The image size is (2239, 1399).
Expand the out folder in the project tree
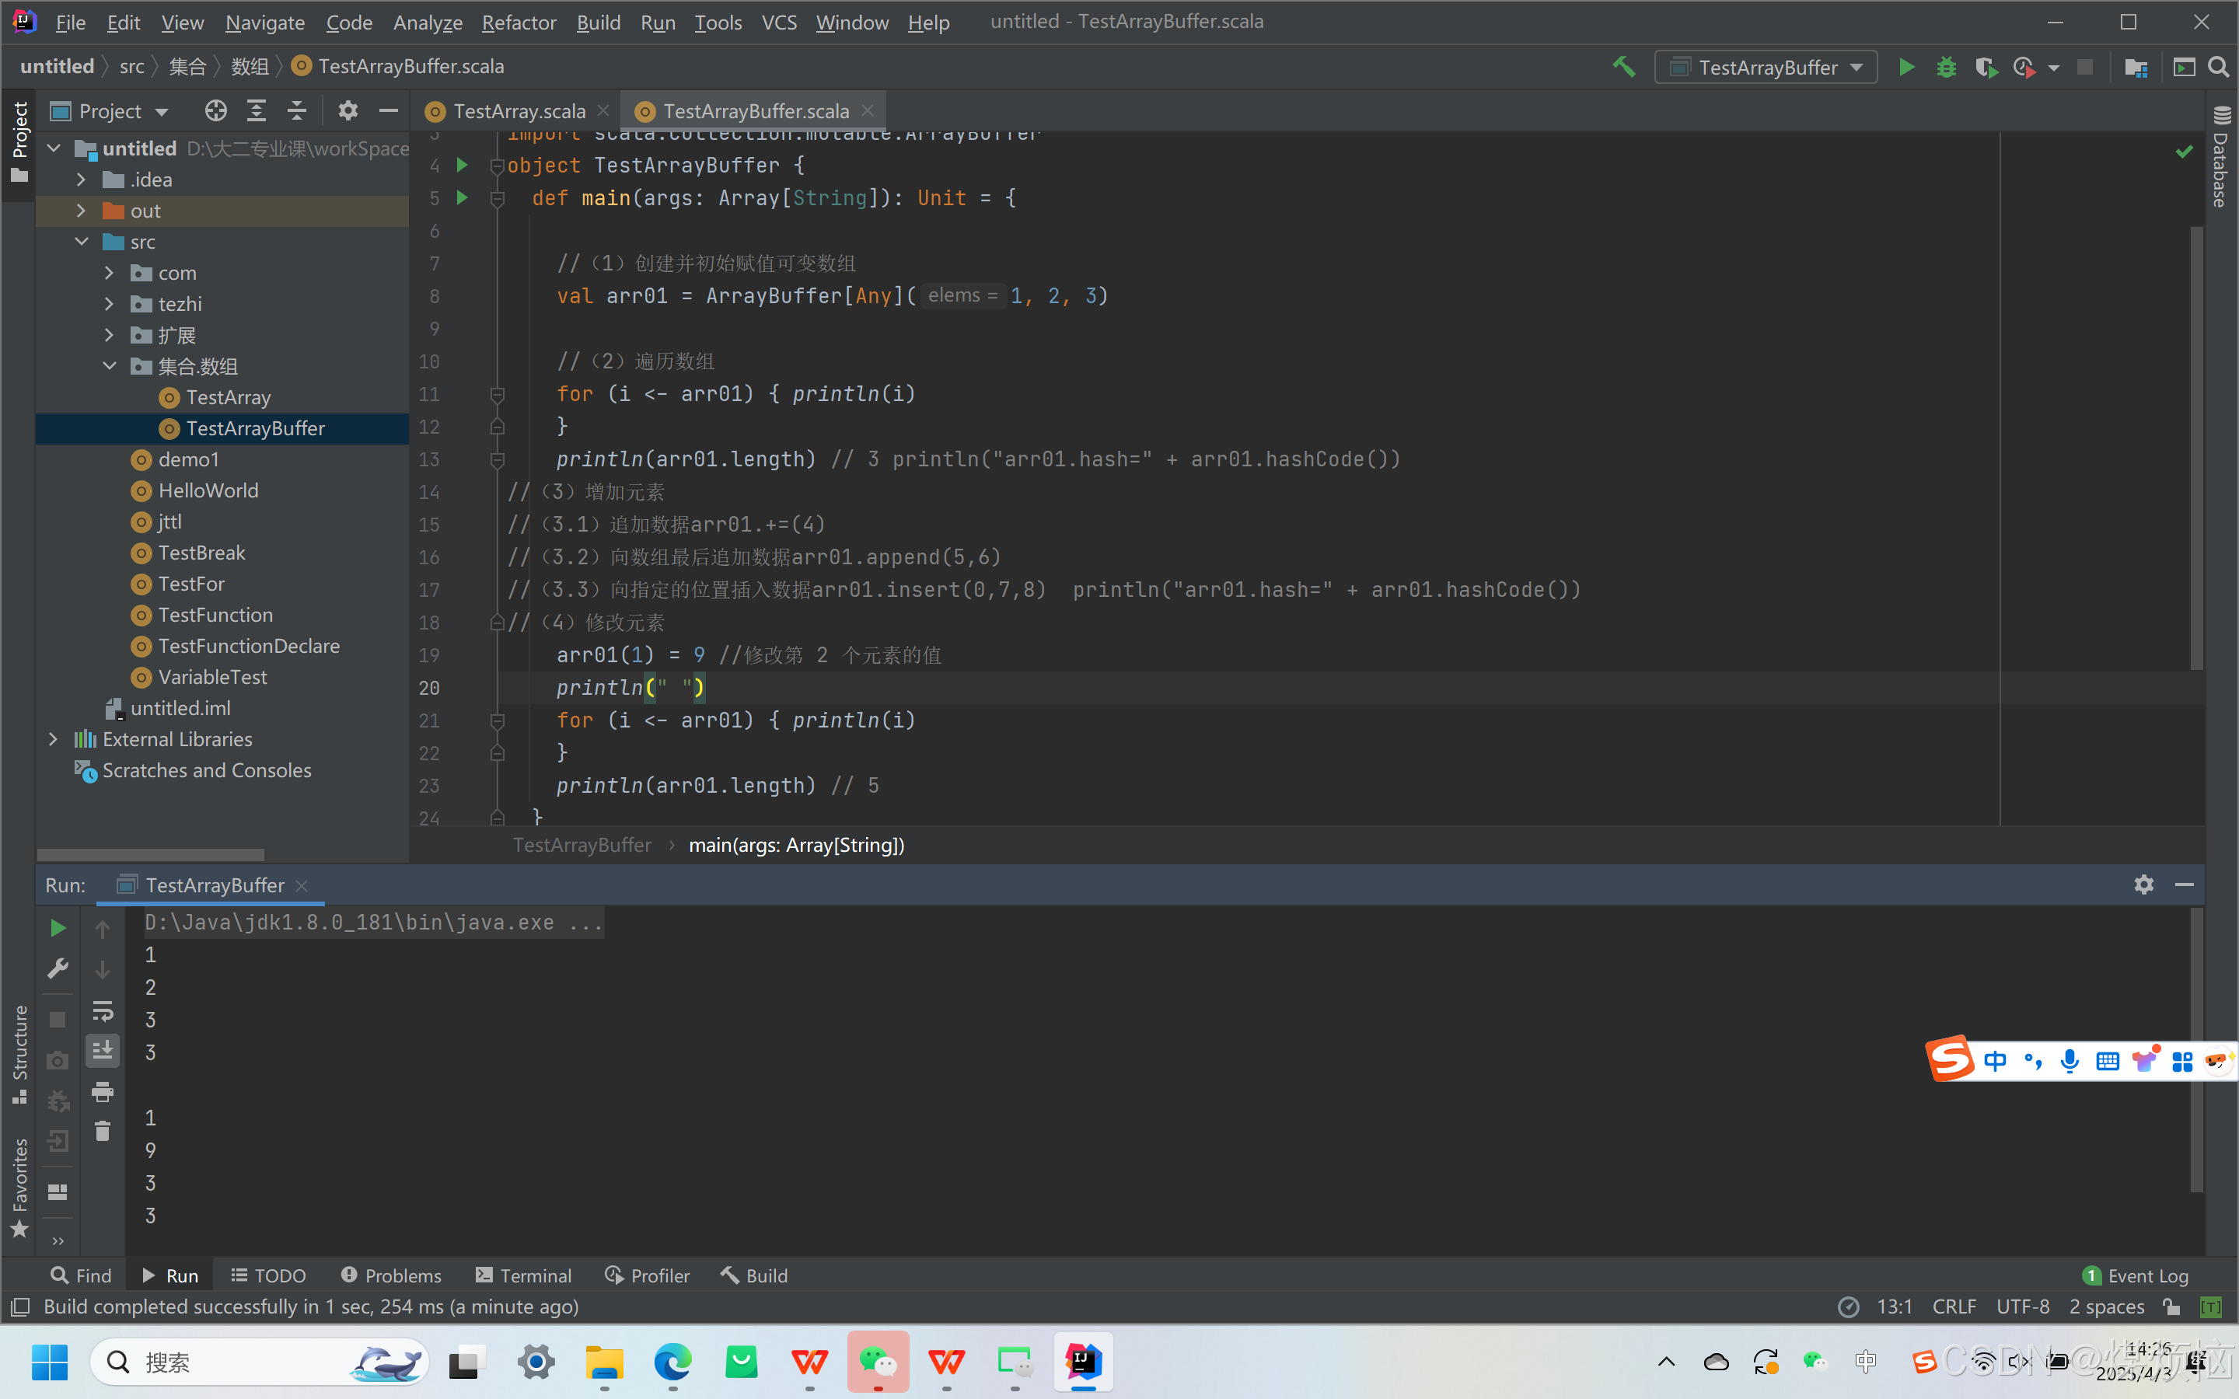82,211
